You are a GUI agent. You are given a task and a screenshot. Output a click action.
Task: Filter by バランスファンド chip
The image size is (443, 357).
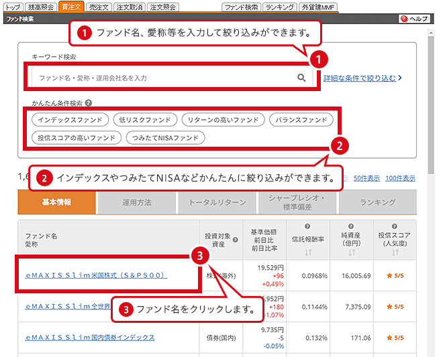(x=301, y=120)
